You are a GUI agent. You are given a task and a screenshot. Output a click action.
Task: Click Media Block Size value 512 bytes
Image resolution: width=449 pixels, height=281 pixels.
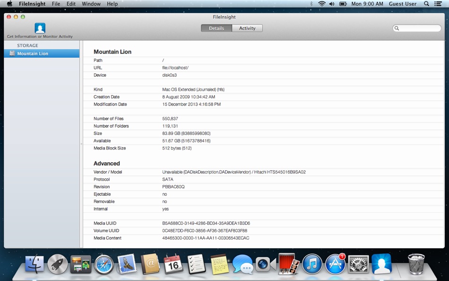tap(177, 148)
